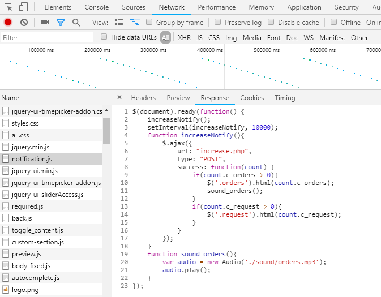The height and width of the screenshot is (297, 381).
Task: Select the body_fixed.js request
Action: pos(51,266)
